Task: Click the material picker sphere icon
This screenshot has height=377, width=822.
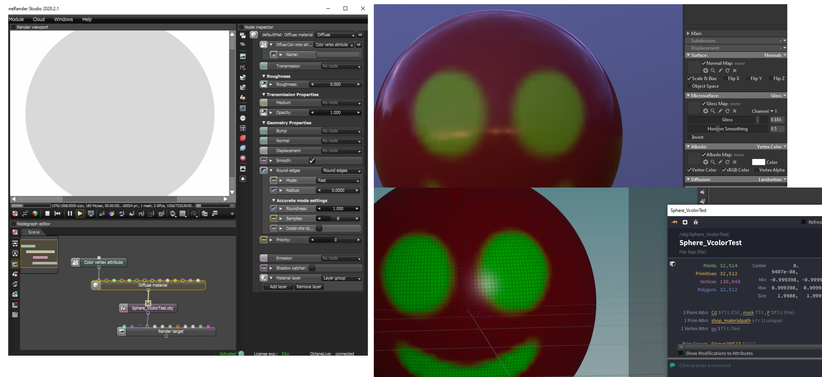Action: pyautogui.click(x=122, y=214)
